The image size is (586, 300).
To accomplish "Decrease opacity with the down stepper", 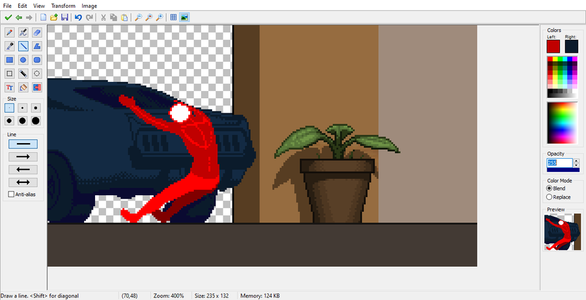I will click(576, 165).
